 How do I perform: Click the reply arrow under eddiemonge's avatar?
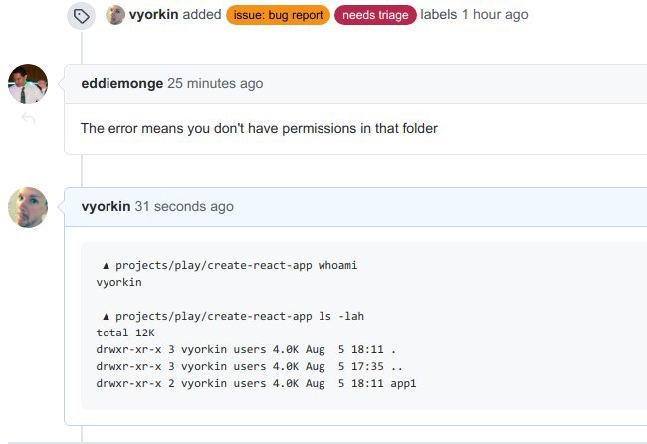tap(28, 118)
